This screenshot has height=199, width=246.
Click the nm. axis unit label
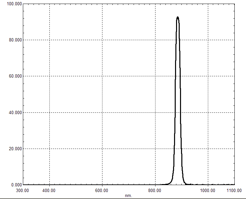click(129, 196)
